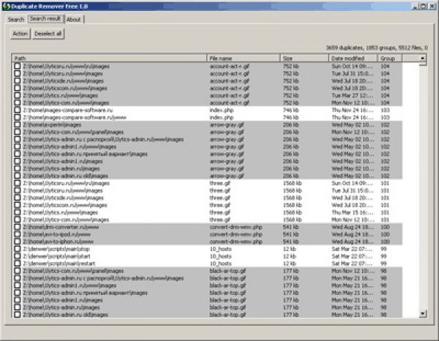Click date Tue Mar 27 in account-act-r.gif row

click(353, 95)
